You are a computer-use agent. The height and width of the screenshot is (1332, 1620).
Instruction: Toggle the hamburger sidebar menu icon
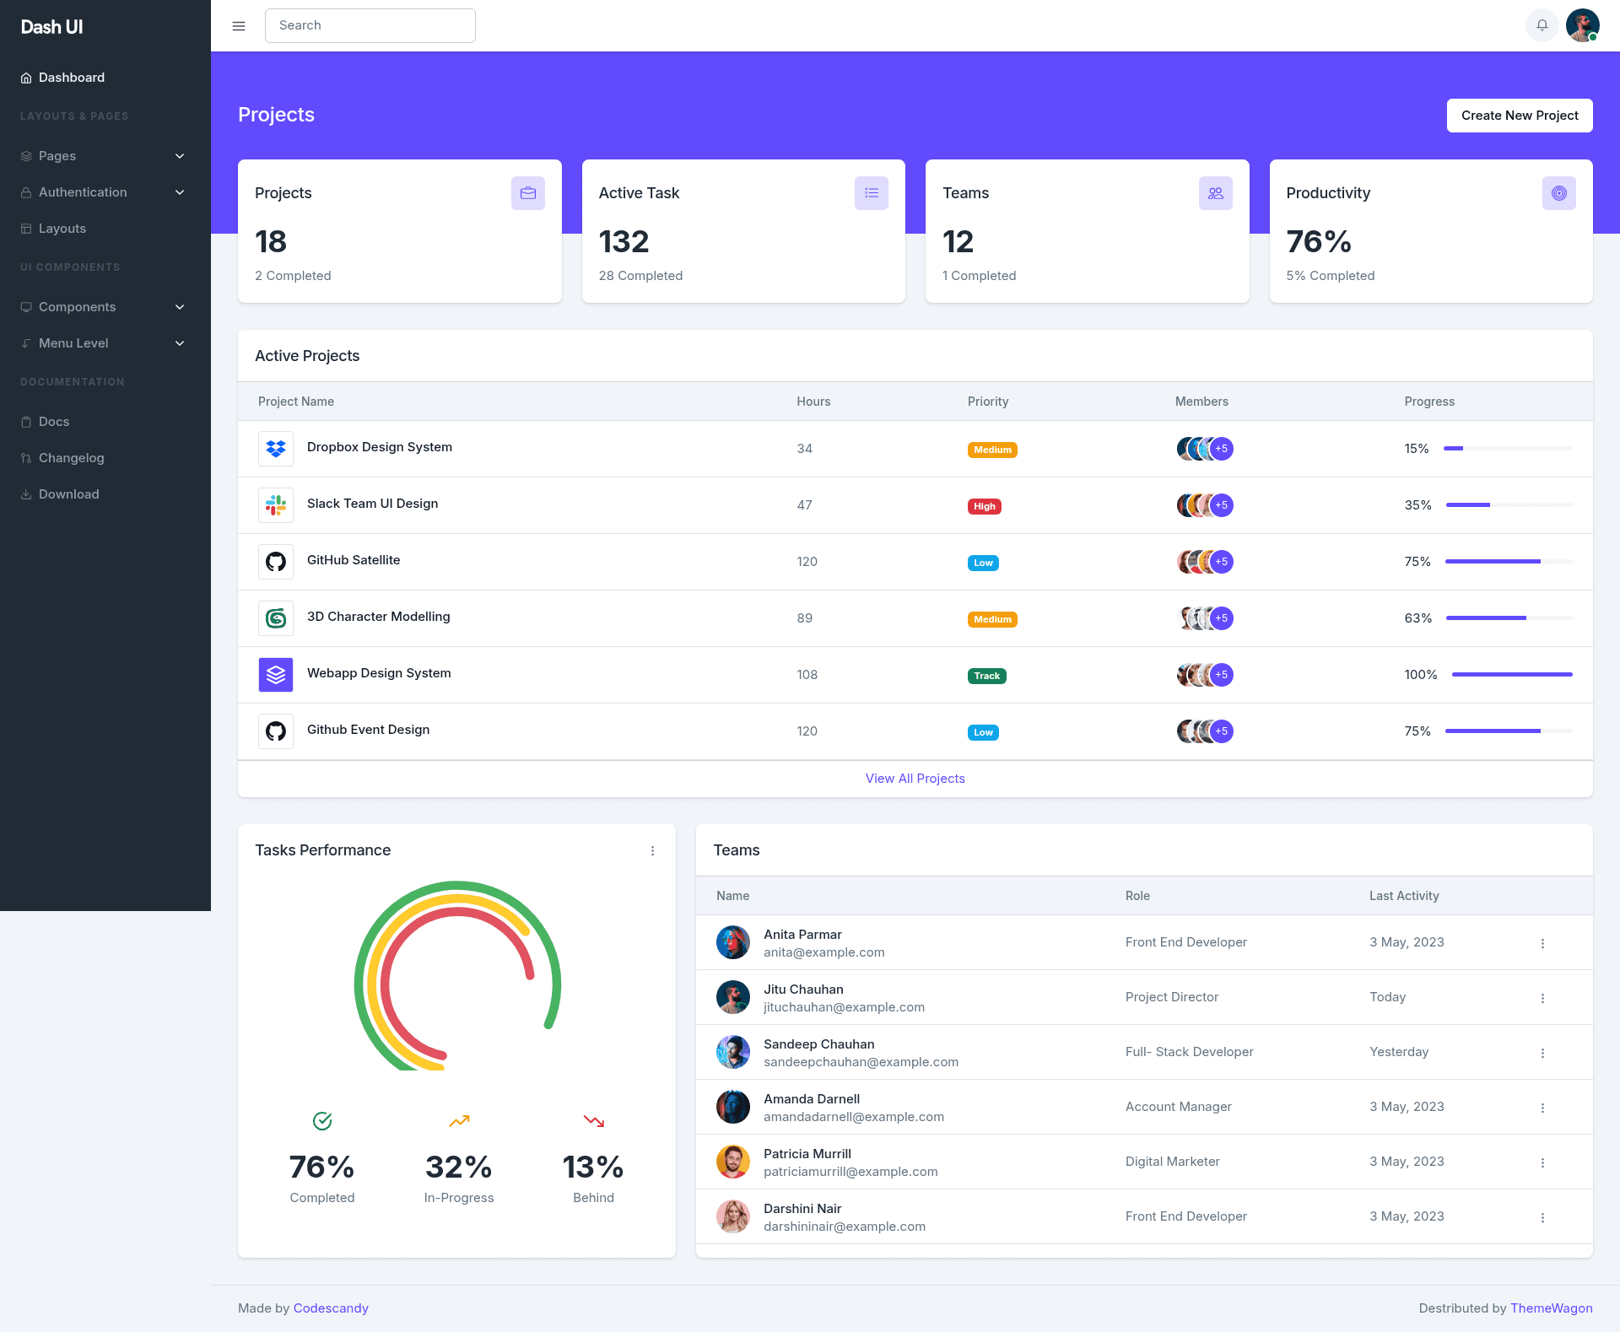pos(239,26)
